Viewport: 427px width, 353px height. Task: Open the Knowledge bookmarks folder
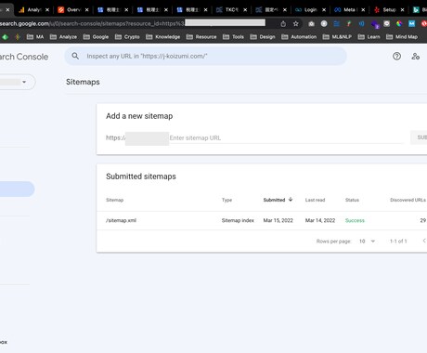pos(163,37)
